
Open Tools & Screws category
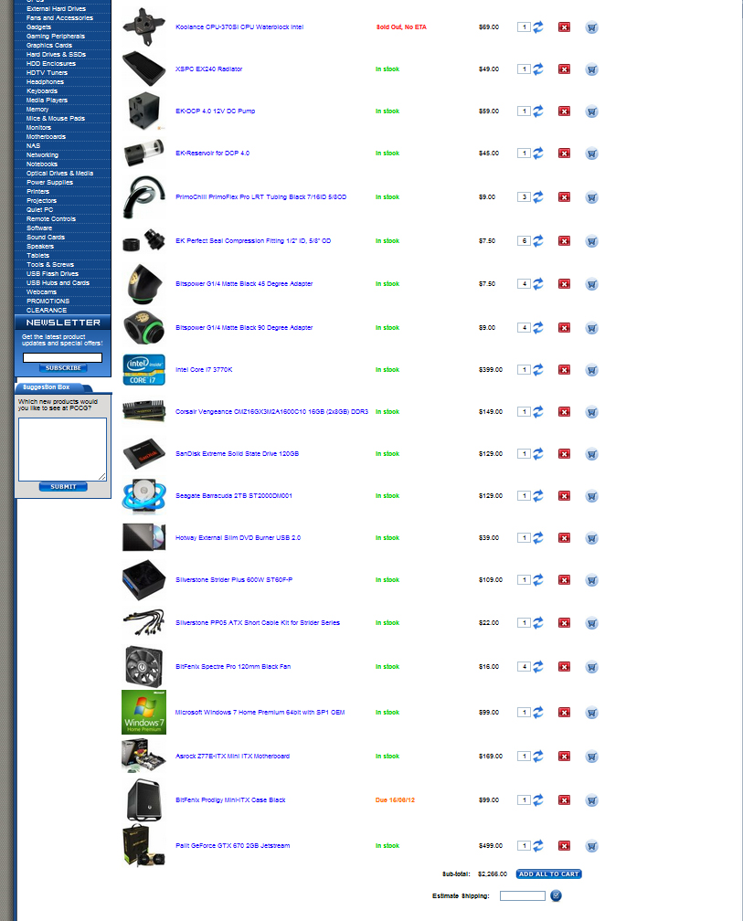50,265
